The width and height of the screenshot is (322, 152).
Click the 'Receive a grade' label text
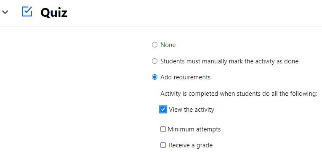(191, 145)
